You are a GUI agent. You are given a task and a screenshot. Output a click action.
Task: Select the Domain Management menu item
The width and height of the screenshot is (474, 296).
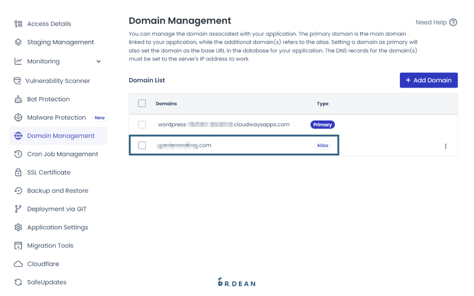[58, 136]
